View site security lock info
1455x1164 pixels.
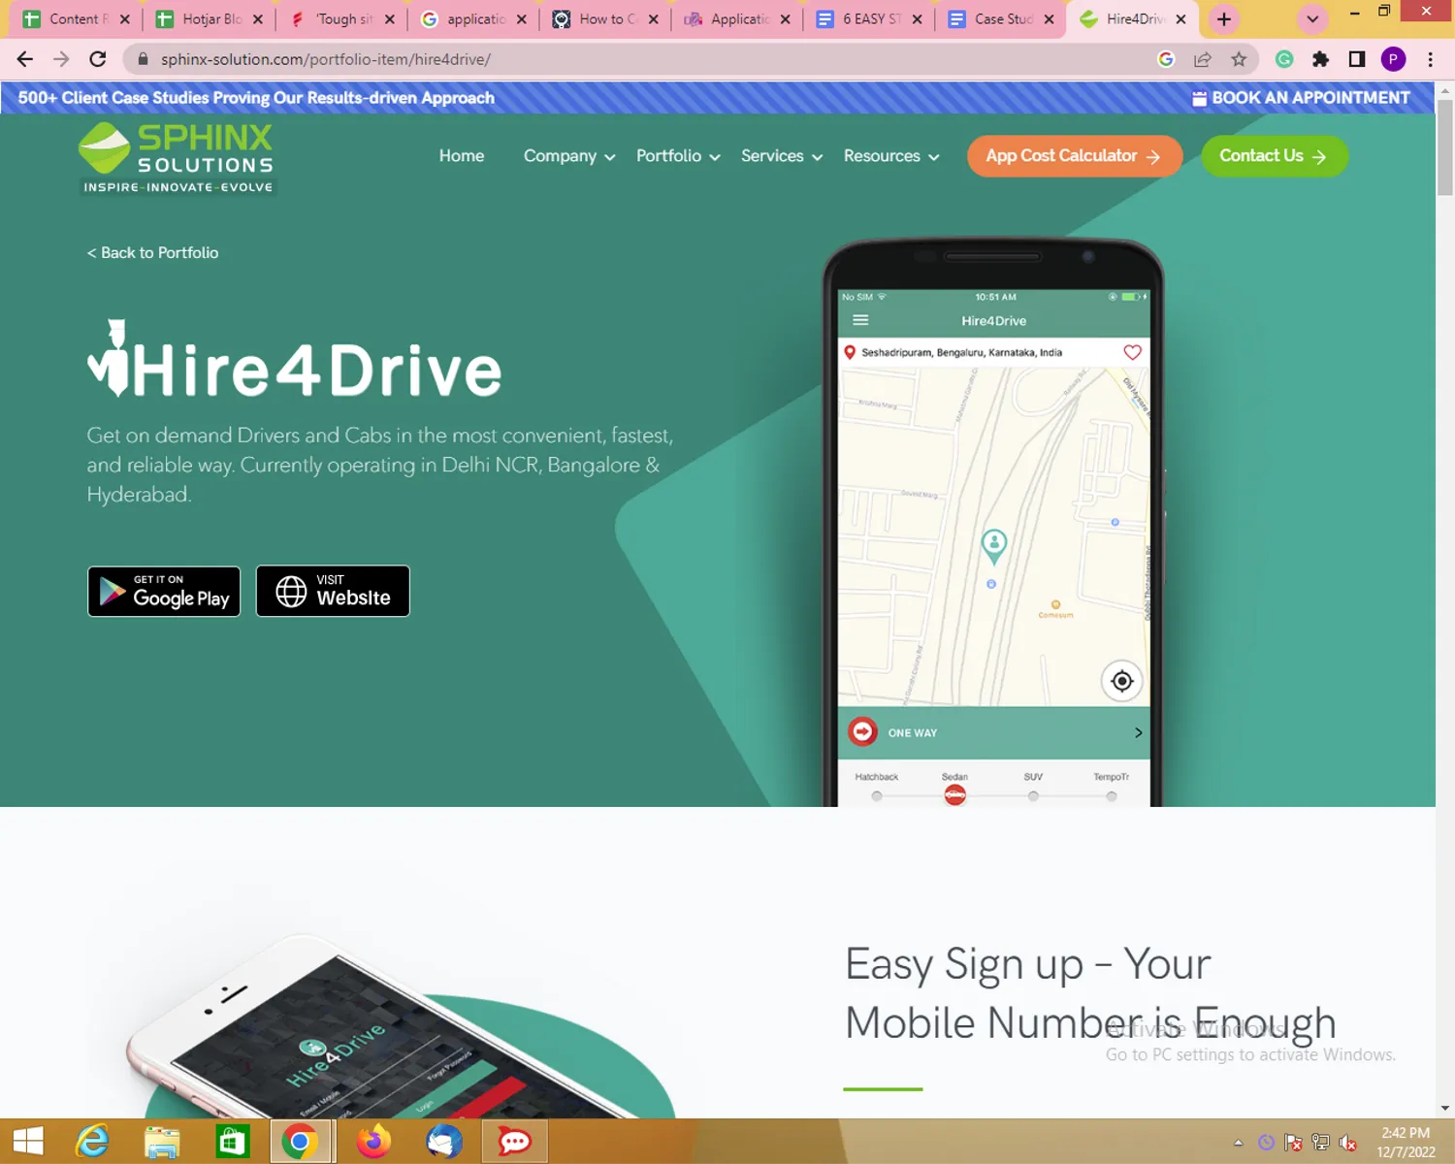(x=144, y=59)
